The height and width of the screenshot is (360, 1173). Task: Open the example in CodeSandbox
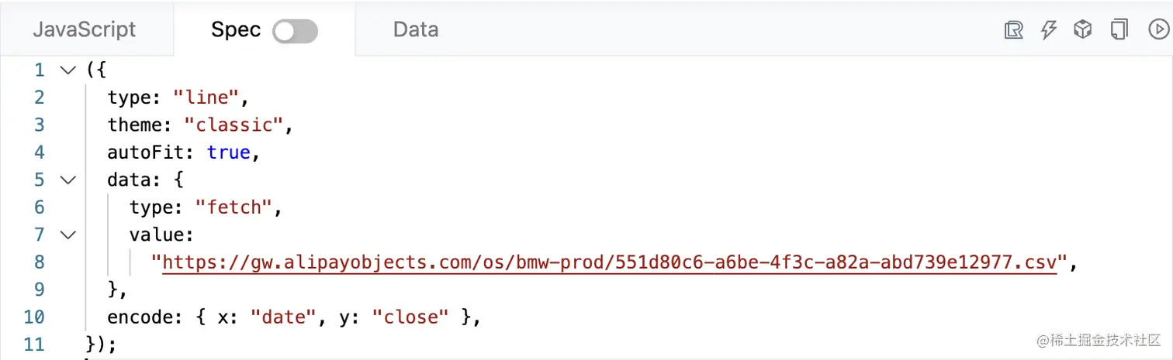coord(1082,30)
